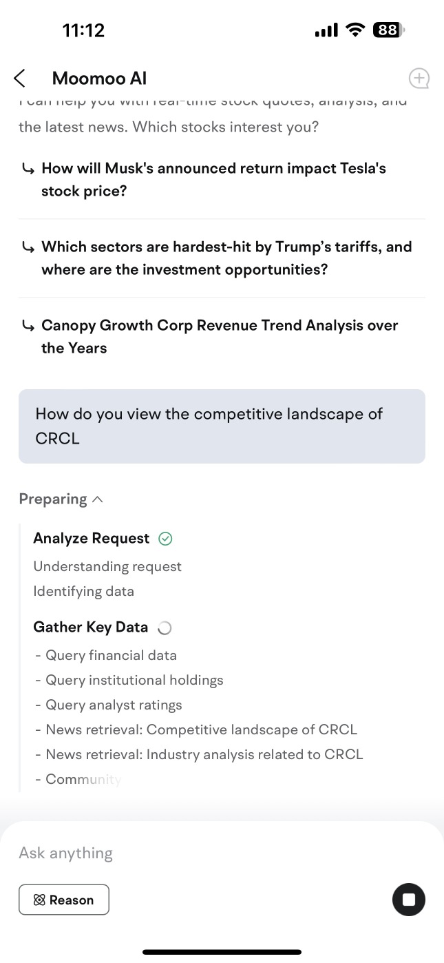Tap the back arrow icon
Viewport: 444px width, 963px height.
pyautogui.click(x=20, y=79)
